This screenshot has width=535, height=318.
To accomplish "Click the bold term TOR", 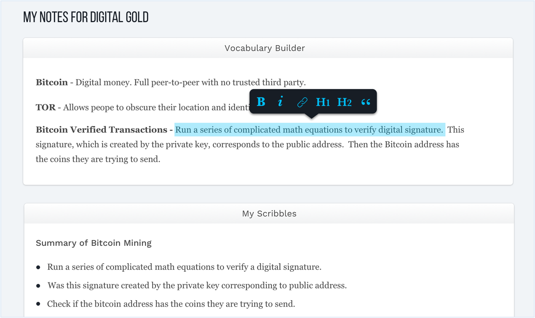I will tap(45, 107).
